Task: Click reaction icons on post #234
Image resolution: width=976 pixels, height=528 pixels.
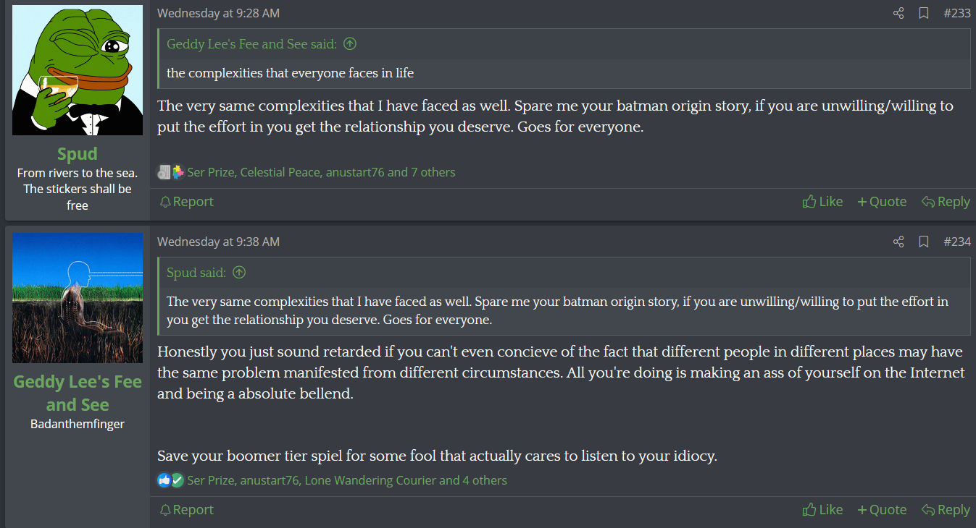Action: (171, 480)
